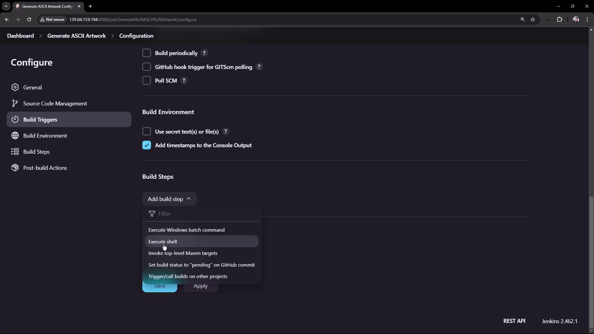
Task: Enable the Build periodically checkbox
Action: coord(147,53)
